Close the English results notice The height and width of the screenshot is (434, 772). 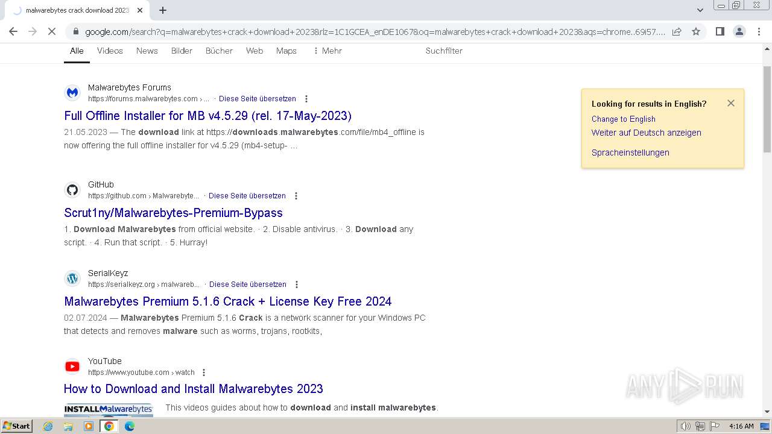pos(731,103)
